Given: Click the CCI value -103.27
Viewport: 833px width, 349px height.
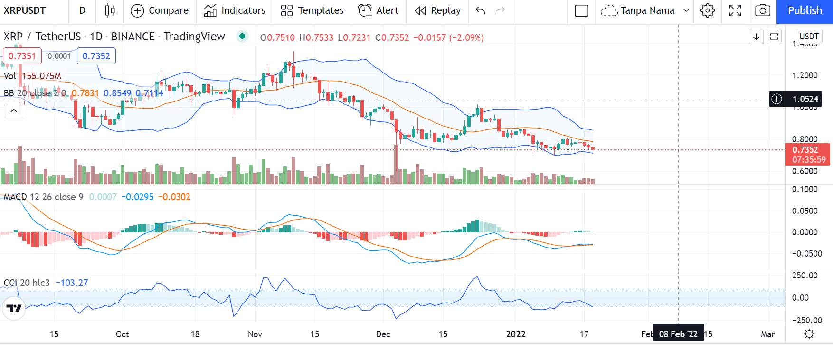Looking at the screenshot, I should [72, 283].
